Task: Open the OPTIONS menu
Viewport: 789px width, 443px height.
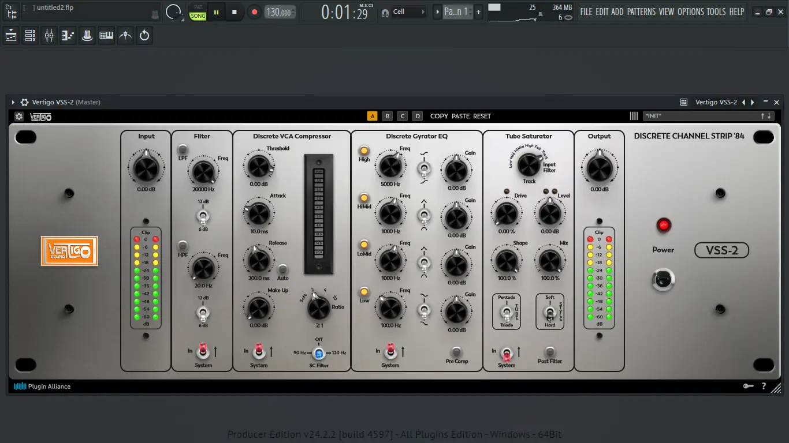Action: click(x=691, y=12)
